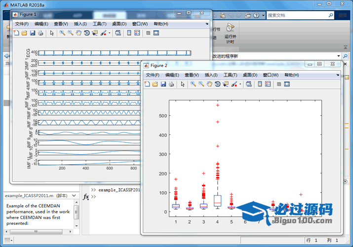
Task: Click New Figure icon in Figure 2 toolbar
Action: 147,84
